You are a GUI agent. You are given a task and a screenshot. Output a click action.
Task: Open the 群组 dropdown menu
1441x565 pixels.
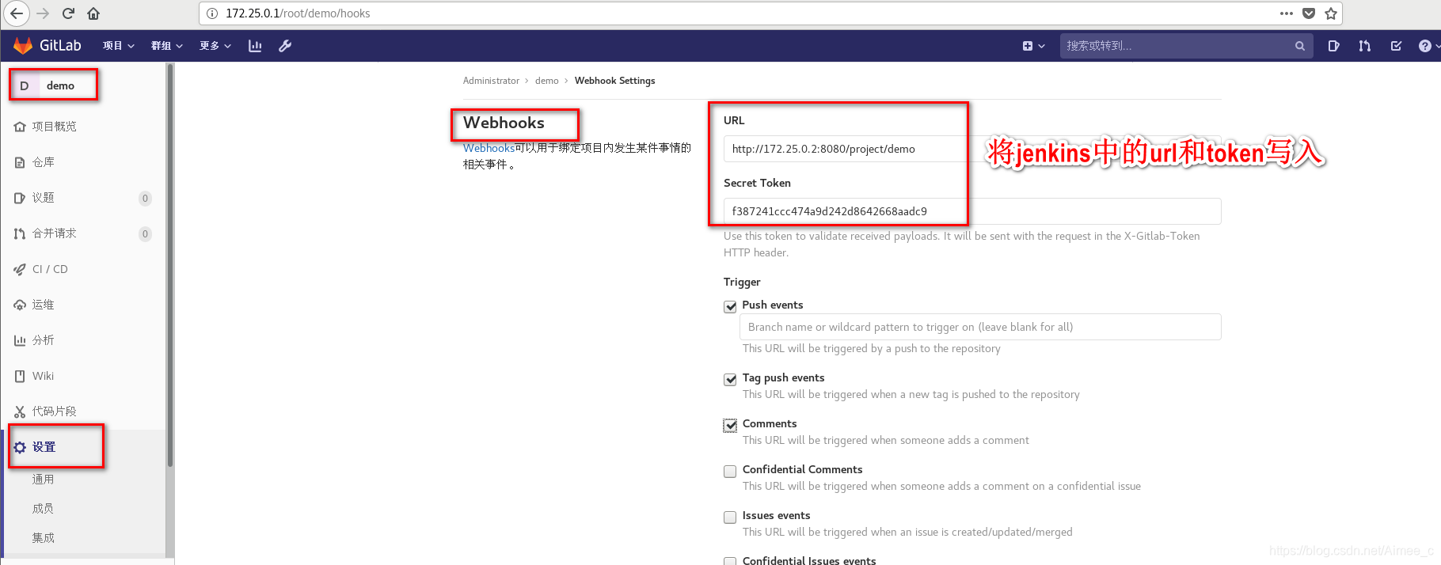[x=167, y=46]
